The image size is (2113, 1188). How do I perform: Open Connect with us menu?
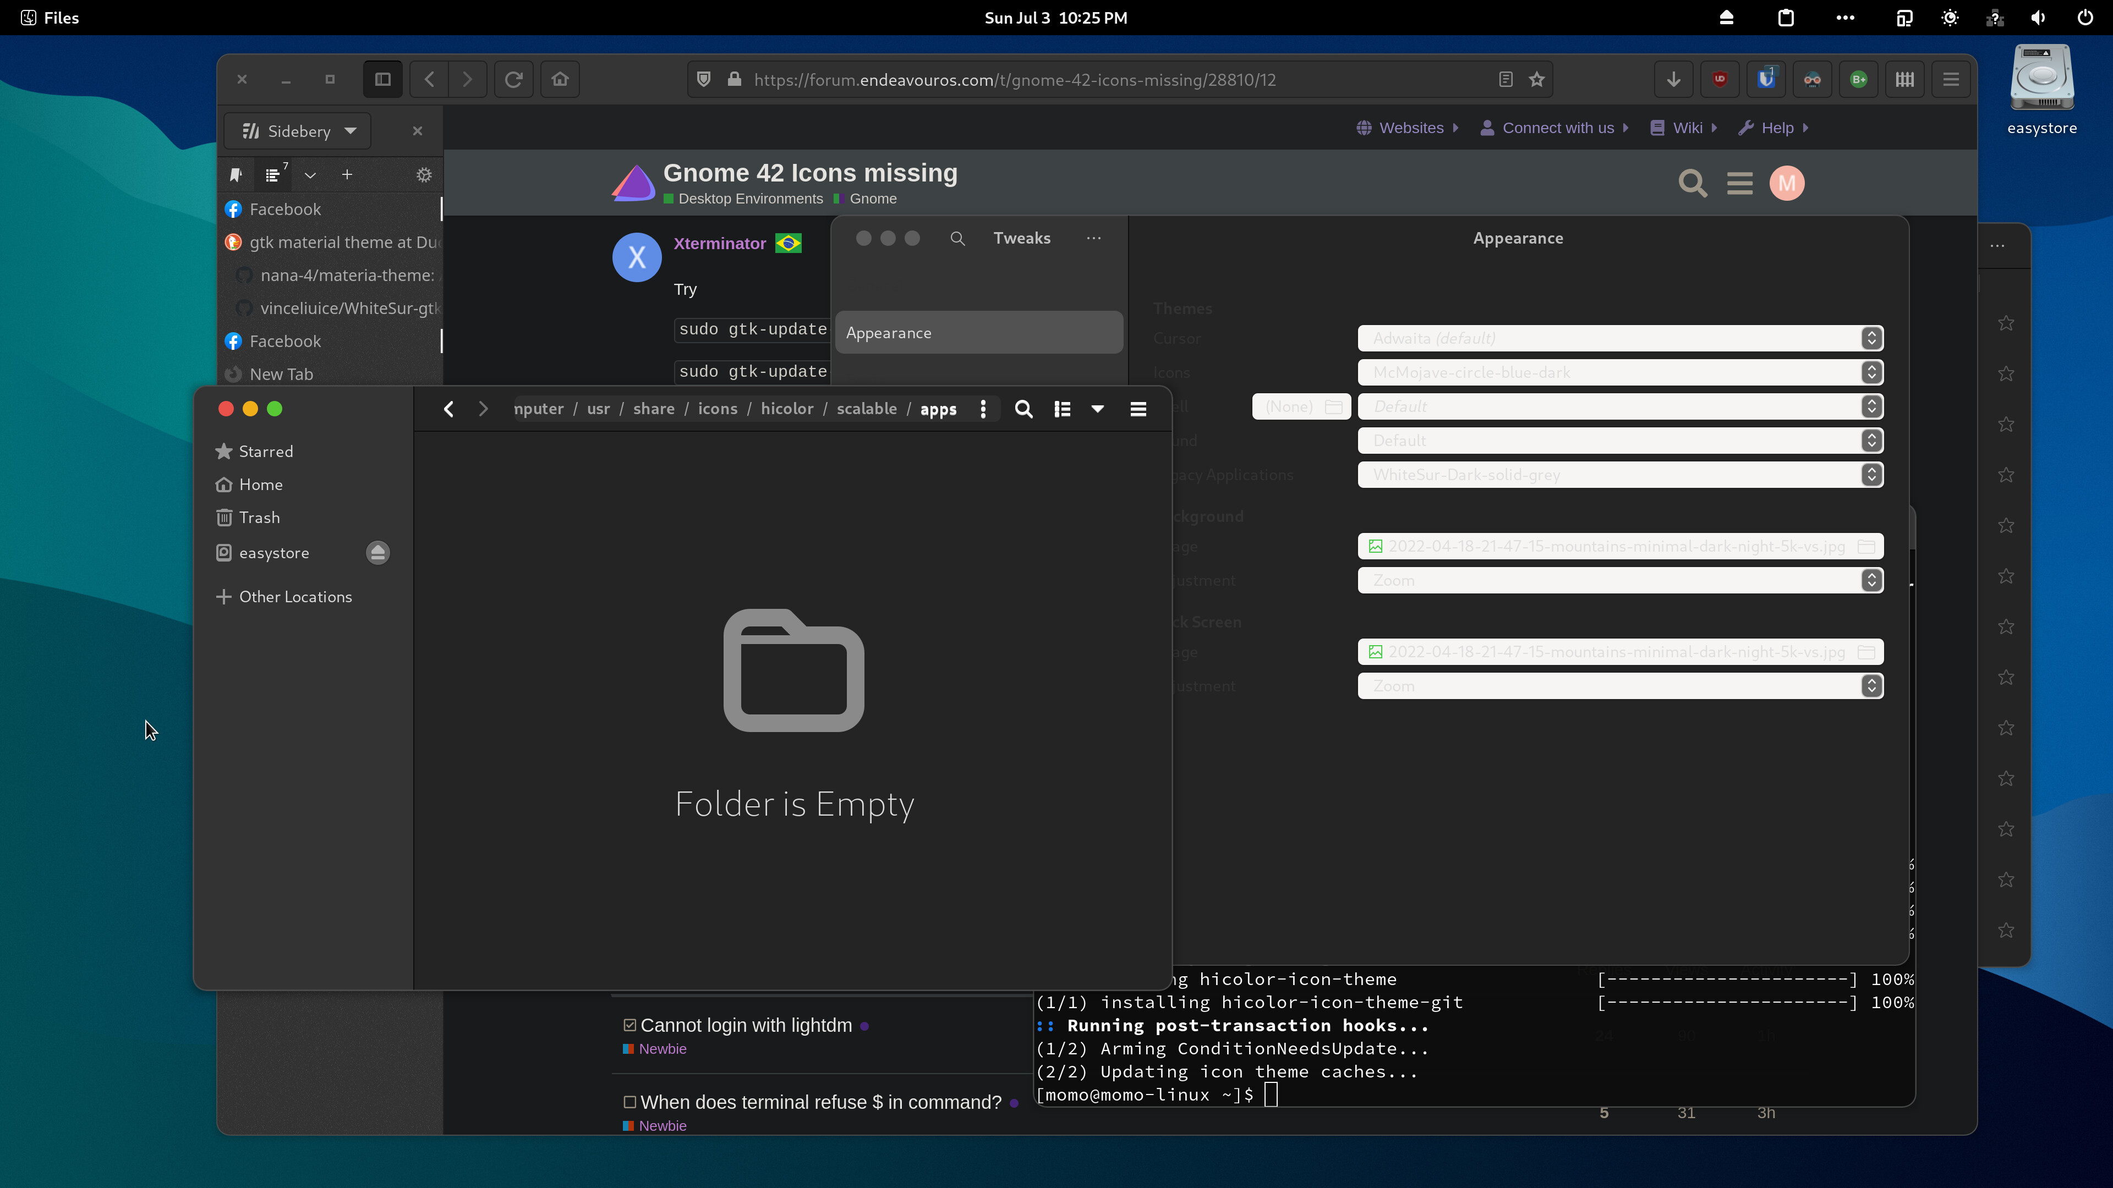[x=1554, y=128]
